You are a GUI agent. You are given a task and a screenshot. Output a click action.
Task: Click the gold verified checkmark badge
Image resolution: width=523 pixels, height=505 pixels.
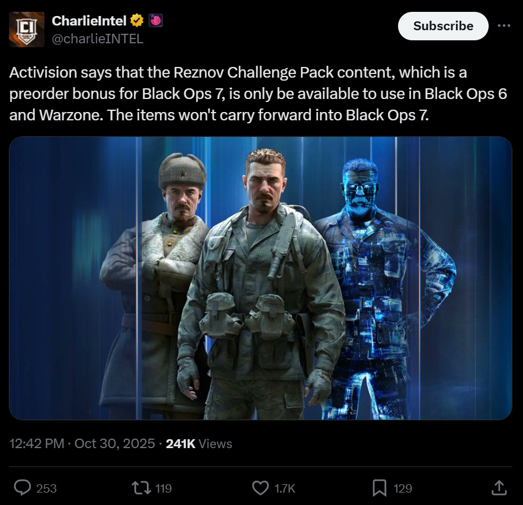pyautogui.click(x=136, y=21)
